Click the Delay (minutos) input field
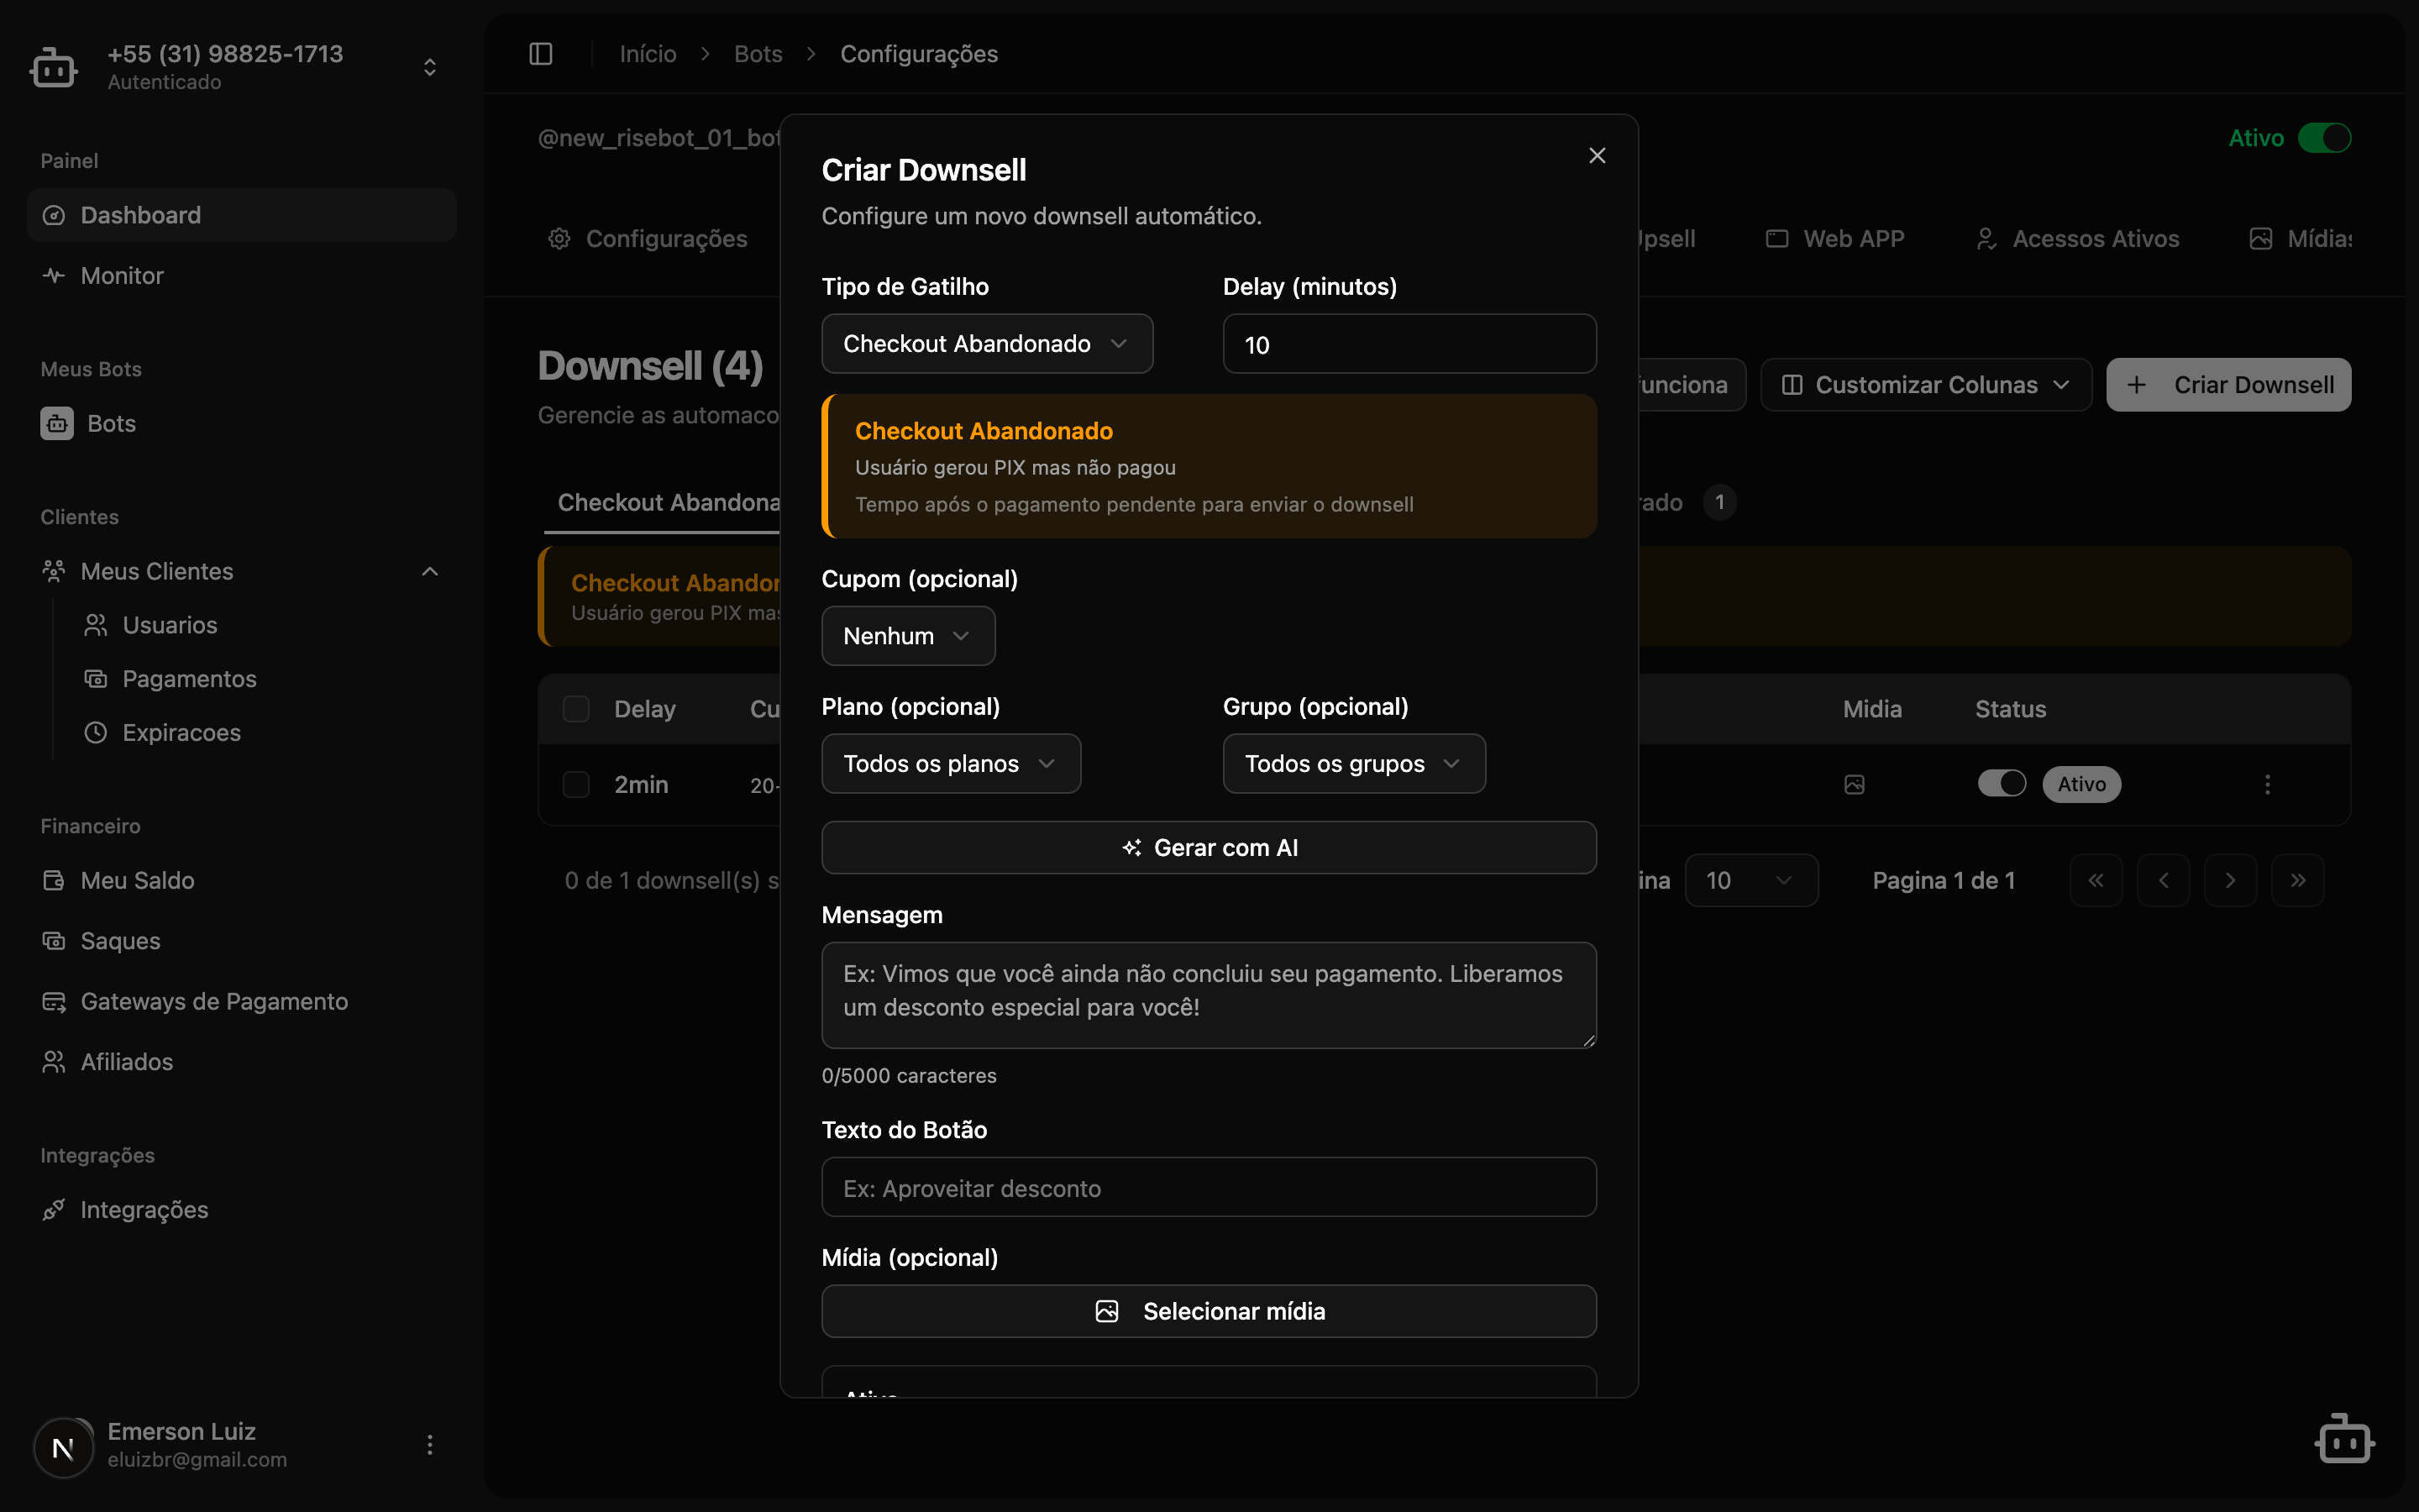The image size is (2419, 1512). coord(1409,344)
